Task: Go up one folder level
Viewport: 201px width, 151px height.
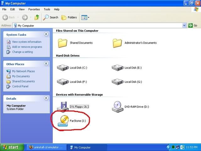Action: 37,17
